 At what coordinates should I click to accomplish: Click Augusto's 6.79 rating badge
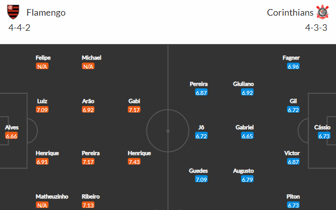coord(247,179)
